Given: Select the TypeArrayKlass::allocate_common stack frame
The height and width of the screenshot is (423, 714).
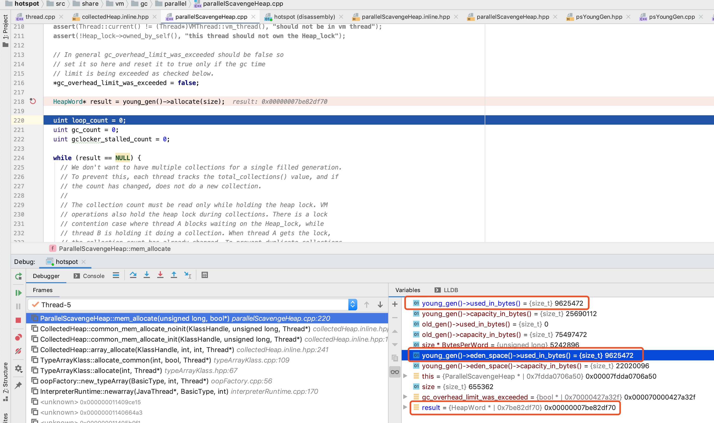Looking at the screenshot, I should point(126,360).
